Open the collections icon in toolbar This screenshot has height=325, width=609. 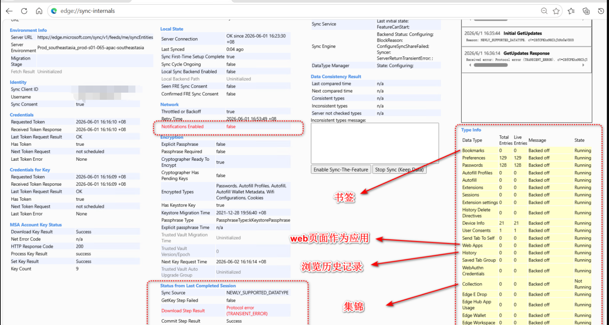click(x=586, y=11)
